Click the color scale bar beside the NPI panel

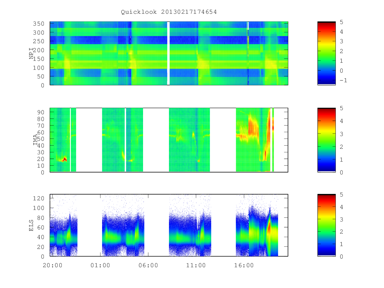click(326, 53)
